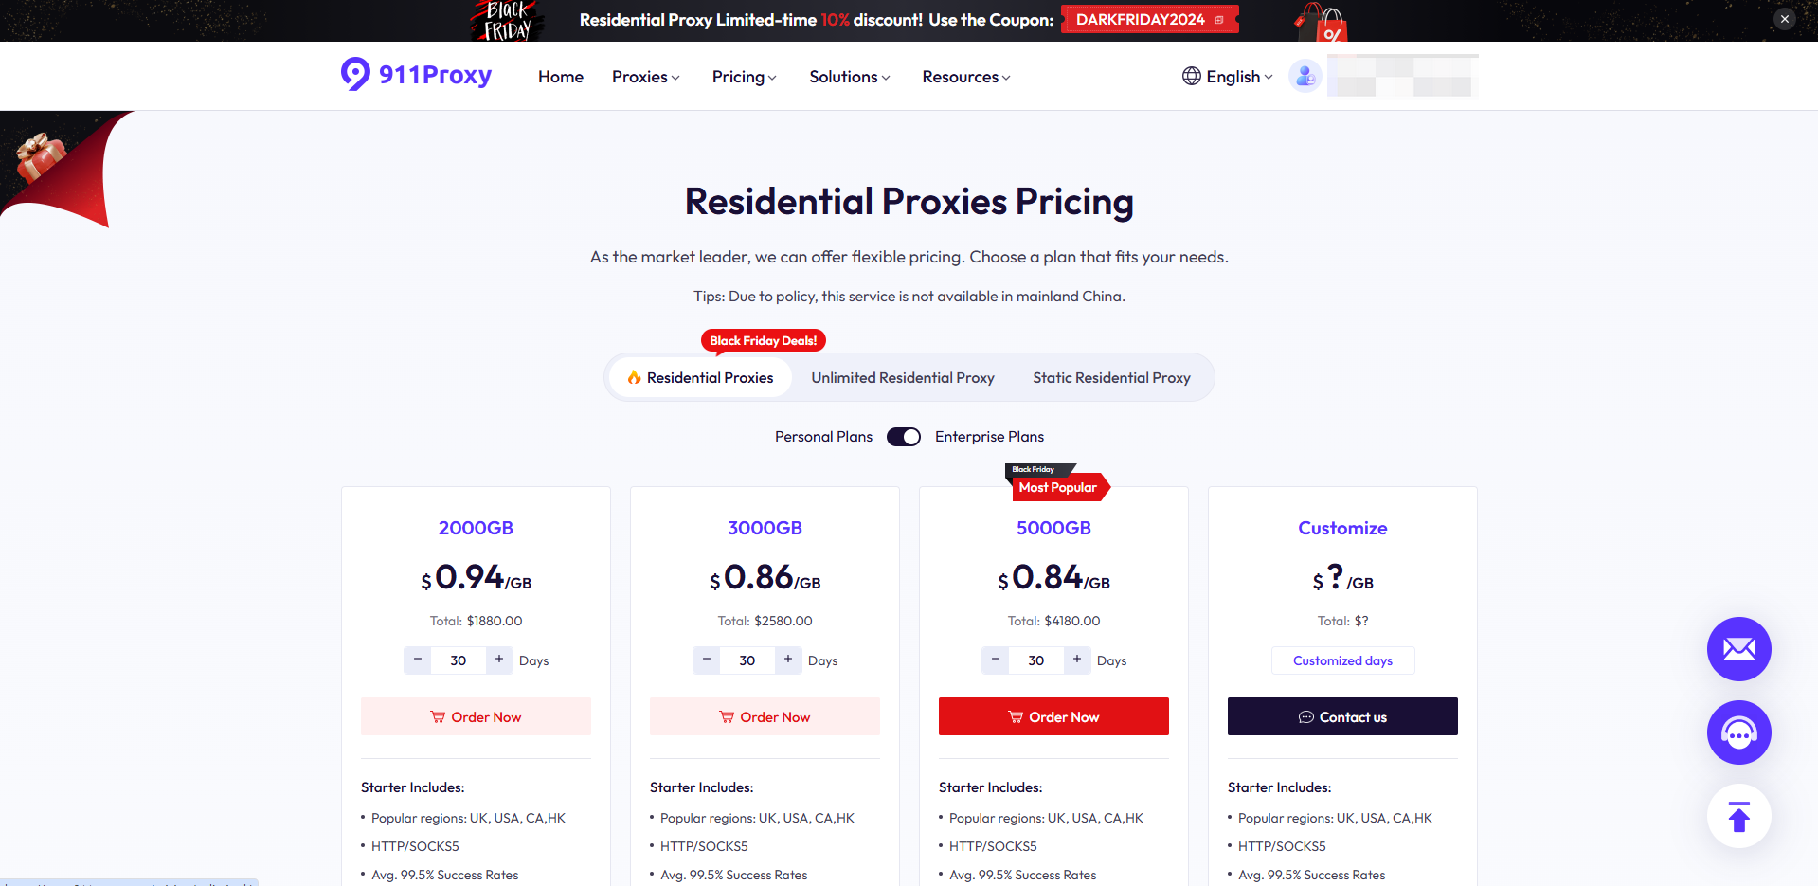
Task: Decrease days for 5000GB plan
Action: tap(995, 660)
